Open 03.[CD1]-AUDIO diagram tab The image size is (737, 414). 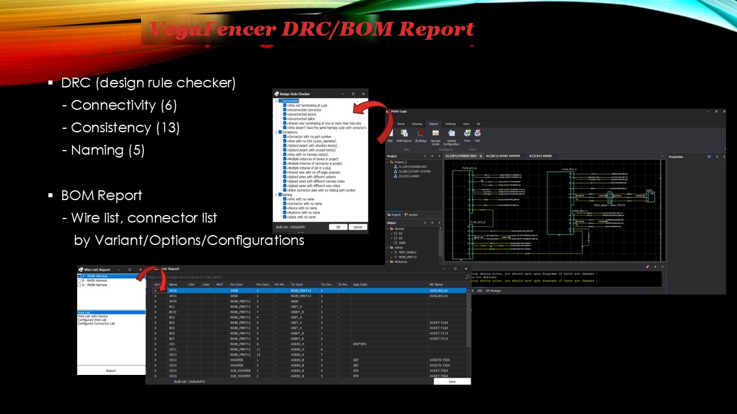point(541,156)
